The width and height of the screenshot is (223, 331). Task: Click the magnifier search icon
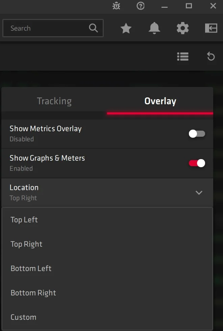tap(93, 28)
